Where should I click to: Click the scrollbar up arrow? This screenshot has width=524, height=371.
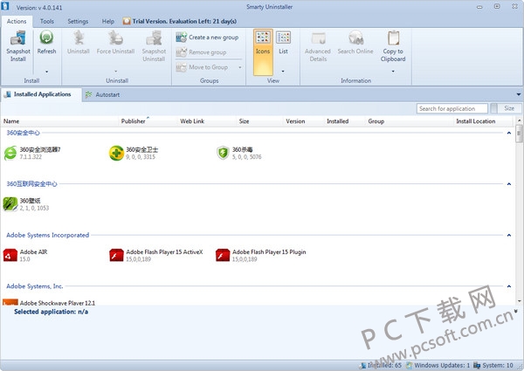click(x=519, y=120)
